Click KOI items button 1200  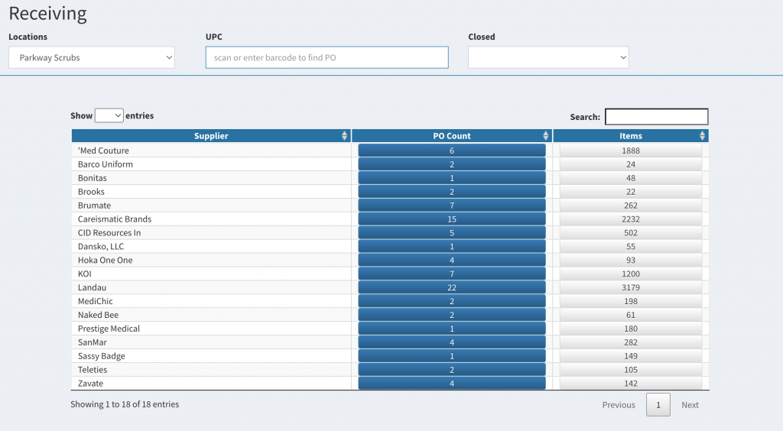[x=631, y=274]
